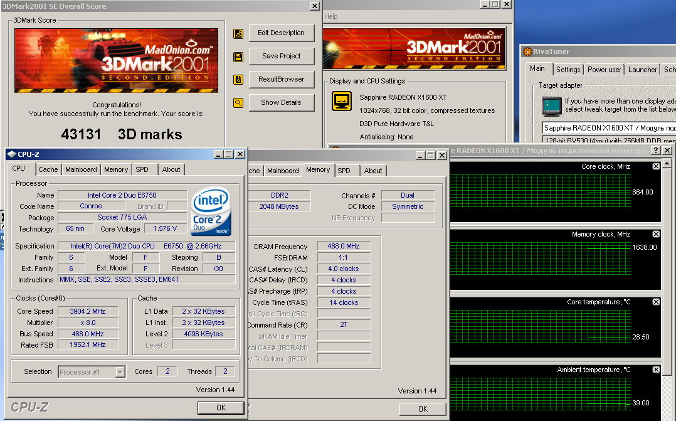Image resolution: width=676 pixels, height=421 pixels.
Task: Click the Multiplier value x 8.0
Action: point(88,322)
